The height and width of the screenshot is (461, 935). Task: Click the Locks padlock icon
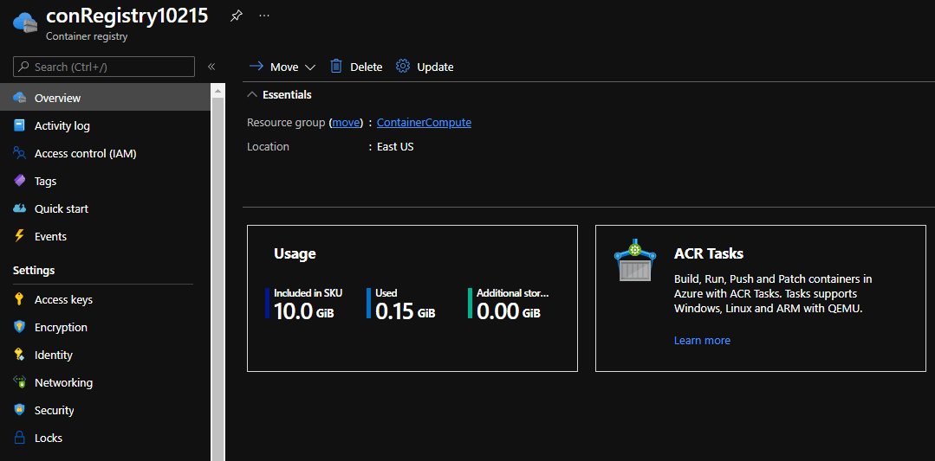tap(19, 438)
